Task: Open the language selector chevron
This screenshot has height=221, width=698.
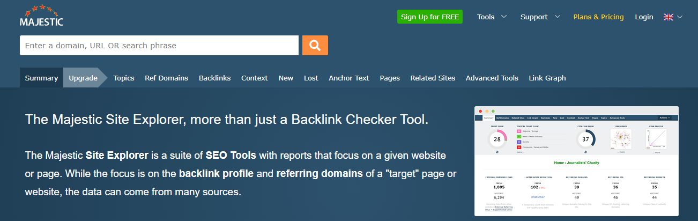Action: (680, 17)
